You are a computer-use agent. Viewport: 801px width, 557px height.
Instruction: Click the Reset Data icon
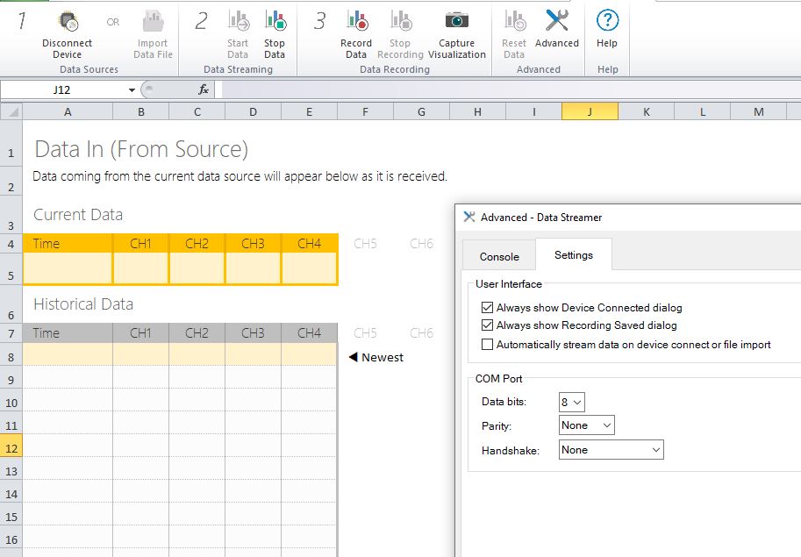point(514,23)
